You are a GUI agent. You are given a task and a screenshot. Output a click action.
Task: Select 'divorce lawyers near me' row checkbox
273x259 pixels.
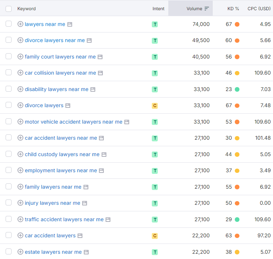coord(9,40)
